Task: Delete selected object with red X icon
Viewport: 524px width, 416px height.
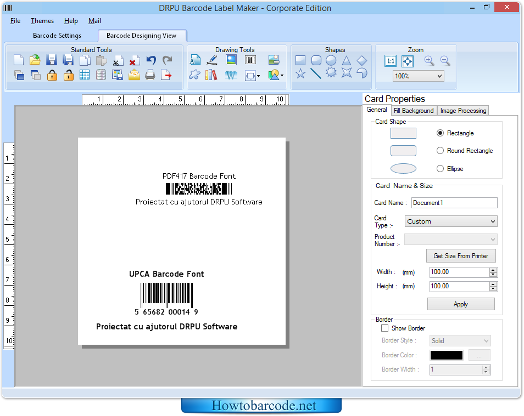Action: coord(135,60)
